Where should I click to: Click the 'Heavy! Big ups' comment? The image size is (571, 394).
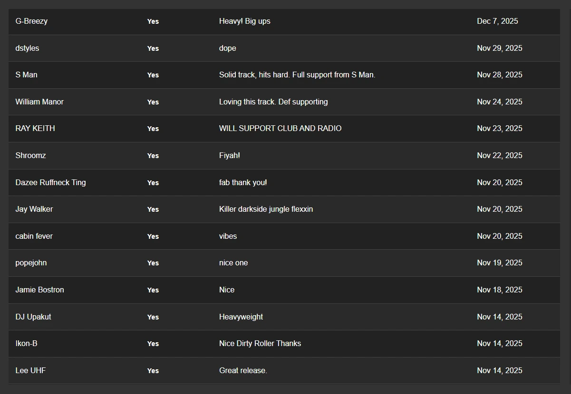tap(244, 21)
